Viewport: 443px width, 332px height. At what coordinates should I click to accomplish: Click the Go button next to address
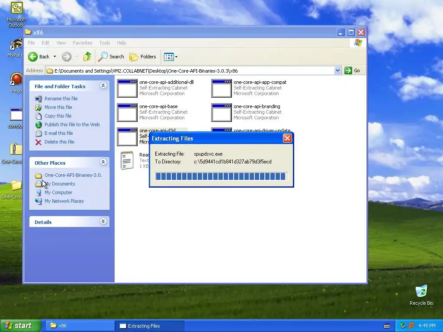tap(352, 70)
